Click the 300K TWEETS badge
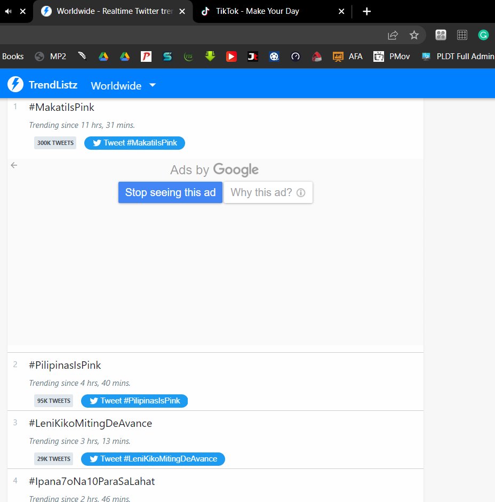The height and width of the screenshot is (502, 495). [55, 143]
